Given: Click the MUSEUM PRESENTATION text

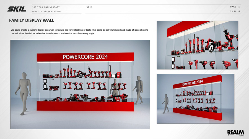Looking at the screenshot, I should [x=46, y=11].
